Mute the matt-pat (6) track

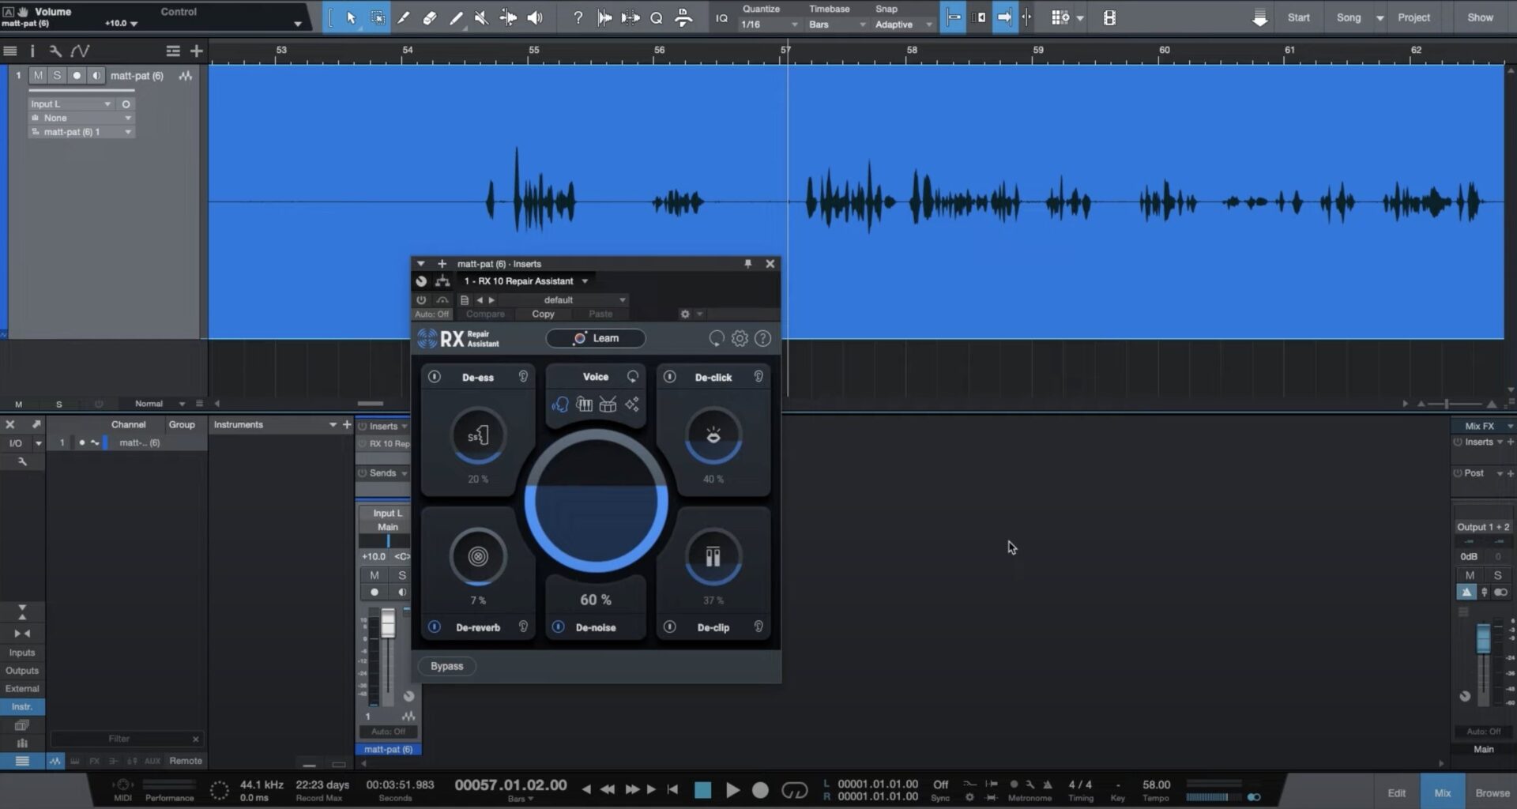(37, 75)
